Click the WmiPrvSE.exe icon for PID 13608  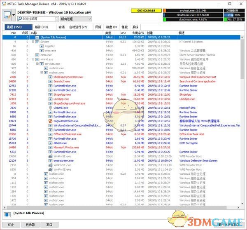pyautogui.click(x=50, y=156)
